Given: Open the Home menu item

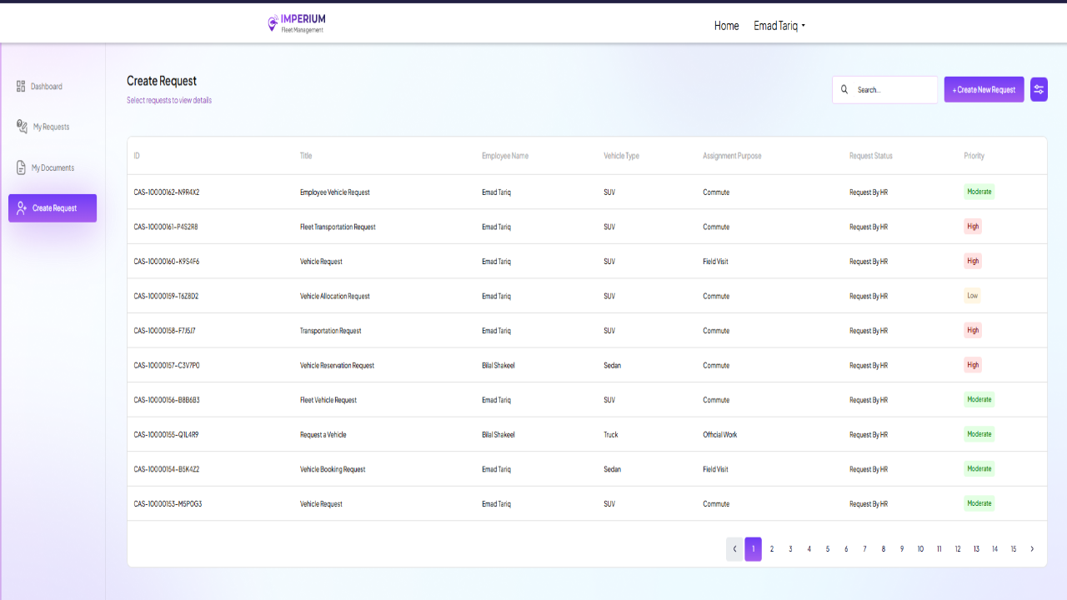Looking at the screenshot, I should tap(727, 26).
